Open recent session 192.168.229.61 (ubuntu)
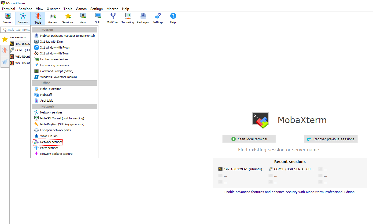373x224 pixels. click(x=240, y=169)
